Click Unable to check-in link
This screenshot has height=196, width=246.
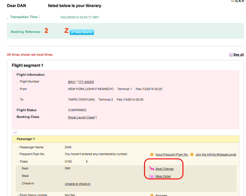(x=78, y=184)
